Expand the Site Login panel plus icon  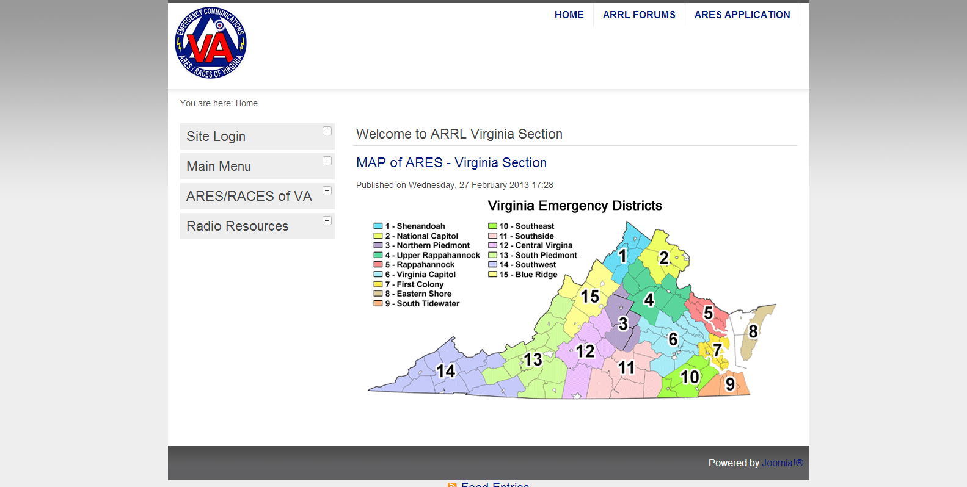327,131
